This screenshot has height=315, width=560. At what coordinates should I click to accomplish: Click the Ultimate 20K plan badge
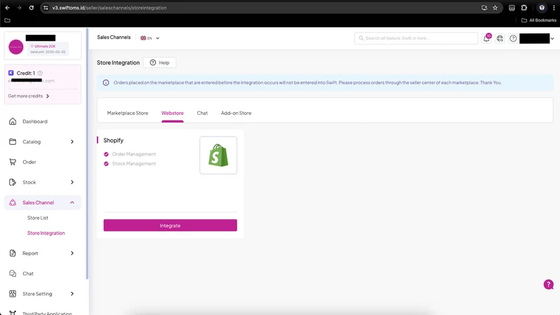point(43,46)
